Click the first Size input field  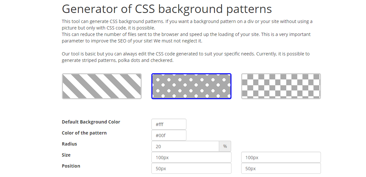[191, 157]
